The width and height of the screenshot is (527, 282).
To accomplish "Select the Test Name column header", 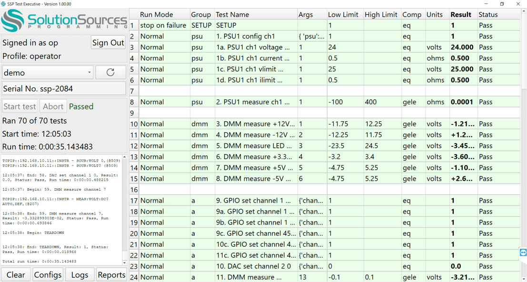I will [x=256, y=14].
